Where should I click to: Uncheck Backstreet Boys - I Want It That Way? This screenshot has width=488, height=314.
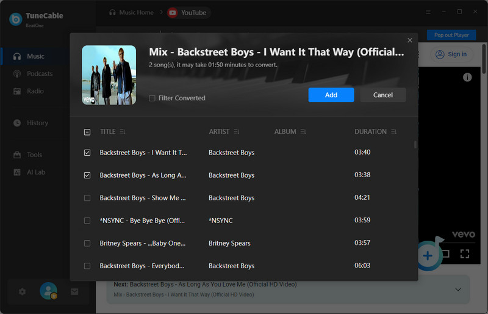pos(87,153)
